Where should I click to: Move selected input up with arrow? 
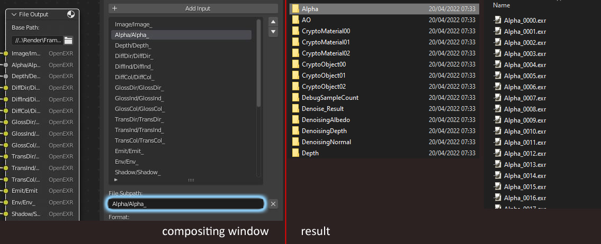click(x=273, y=22)
